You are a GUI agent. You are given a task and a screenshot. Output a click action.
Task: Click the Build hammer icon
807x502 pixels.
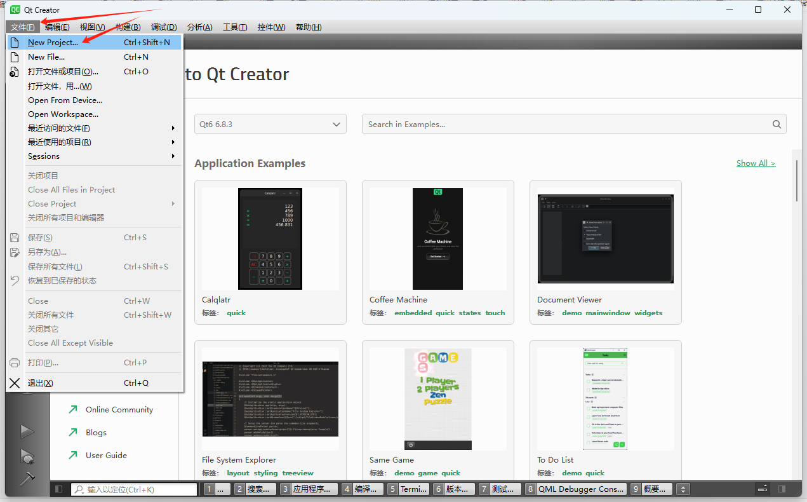27,478
